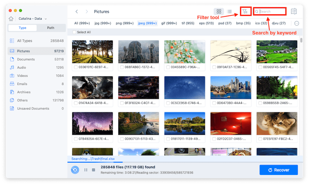This screenshot has height=185, width=309.
Task: Switch to list view icon
Action: pyautogui.click(x=229, y=12)
